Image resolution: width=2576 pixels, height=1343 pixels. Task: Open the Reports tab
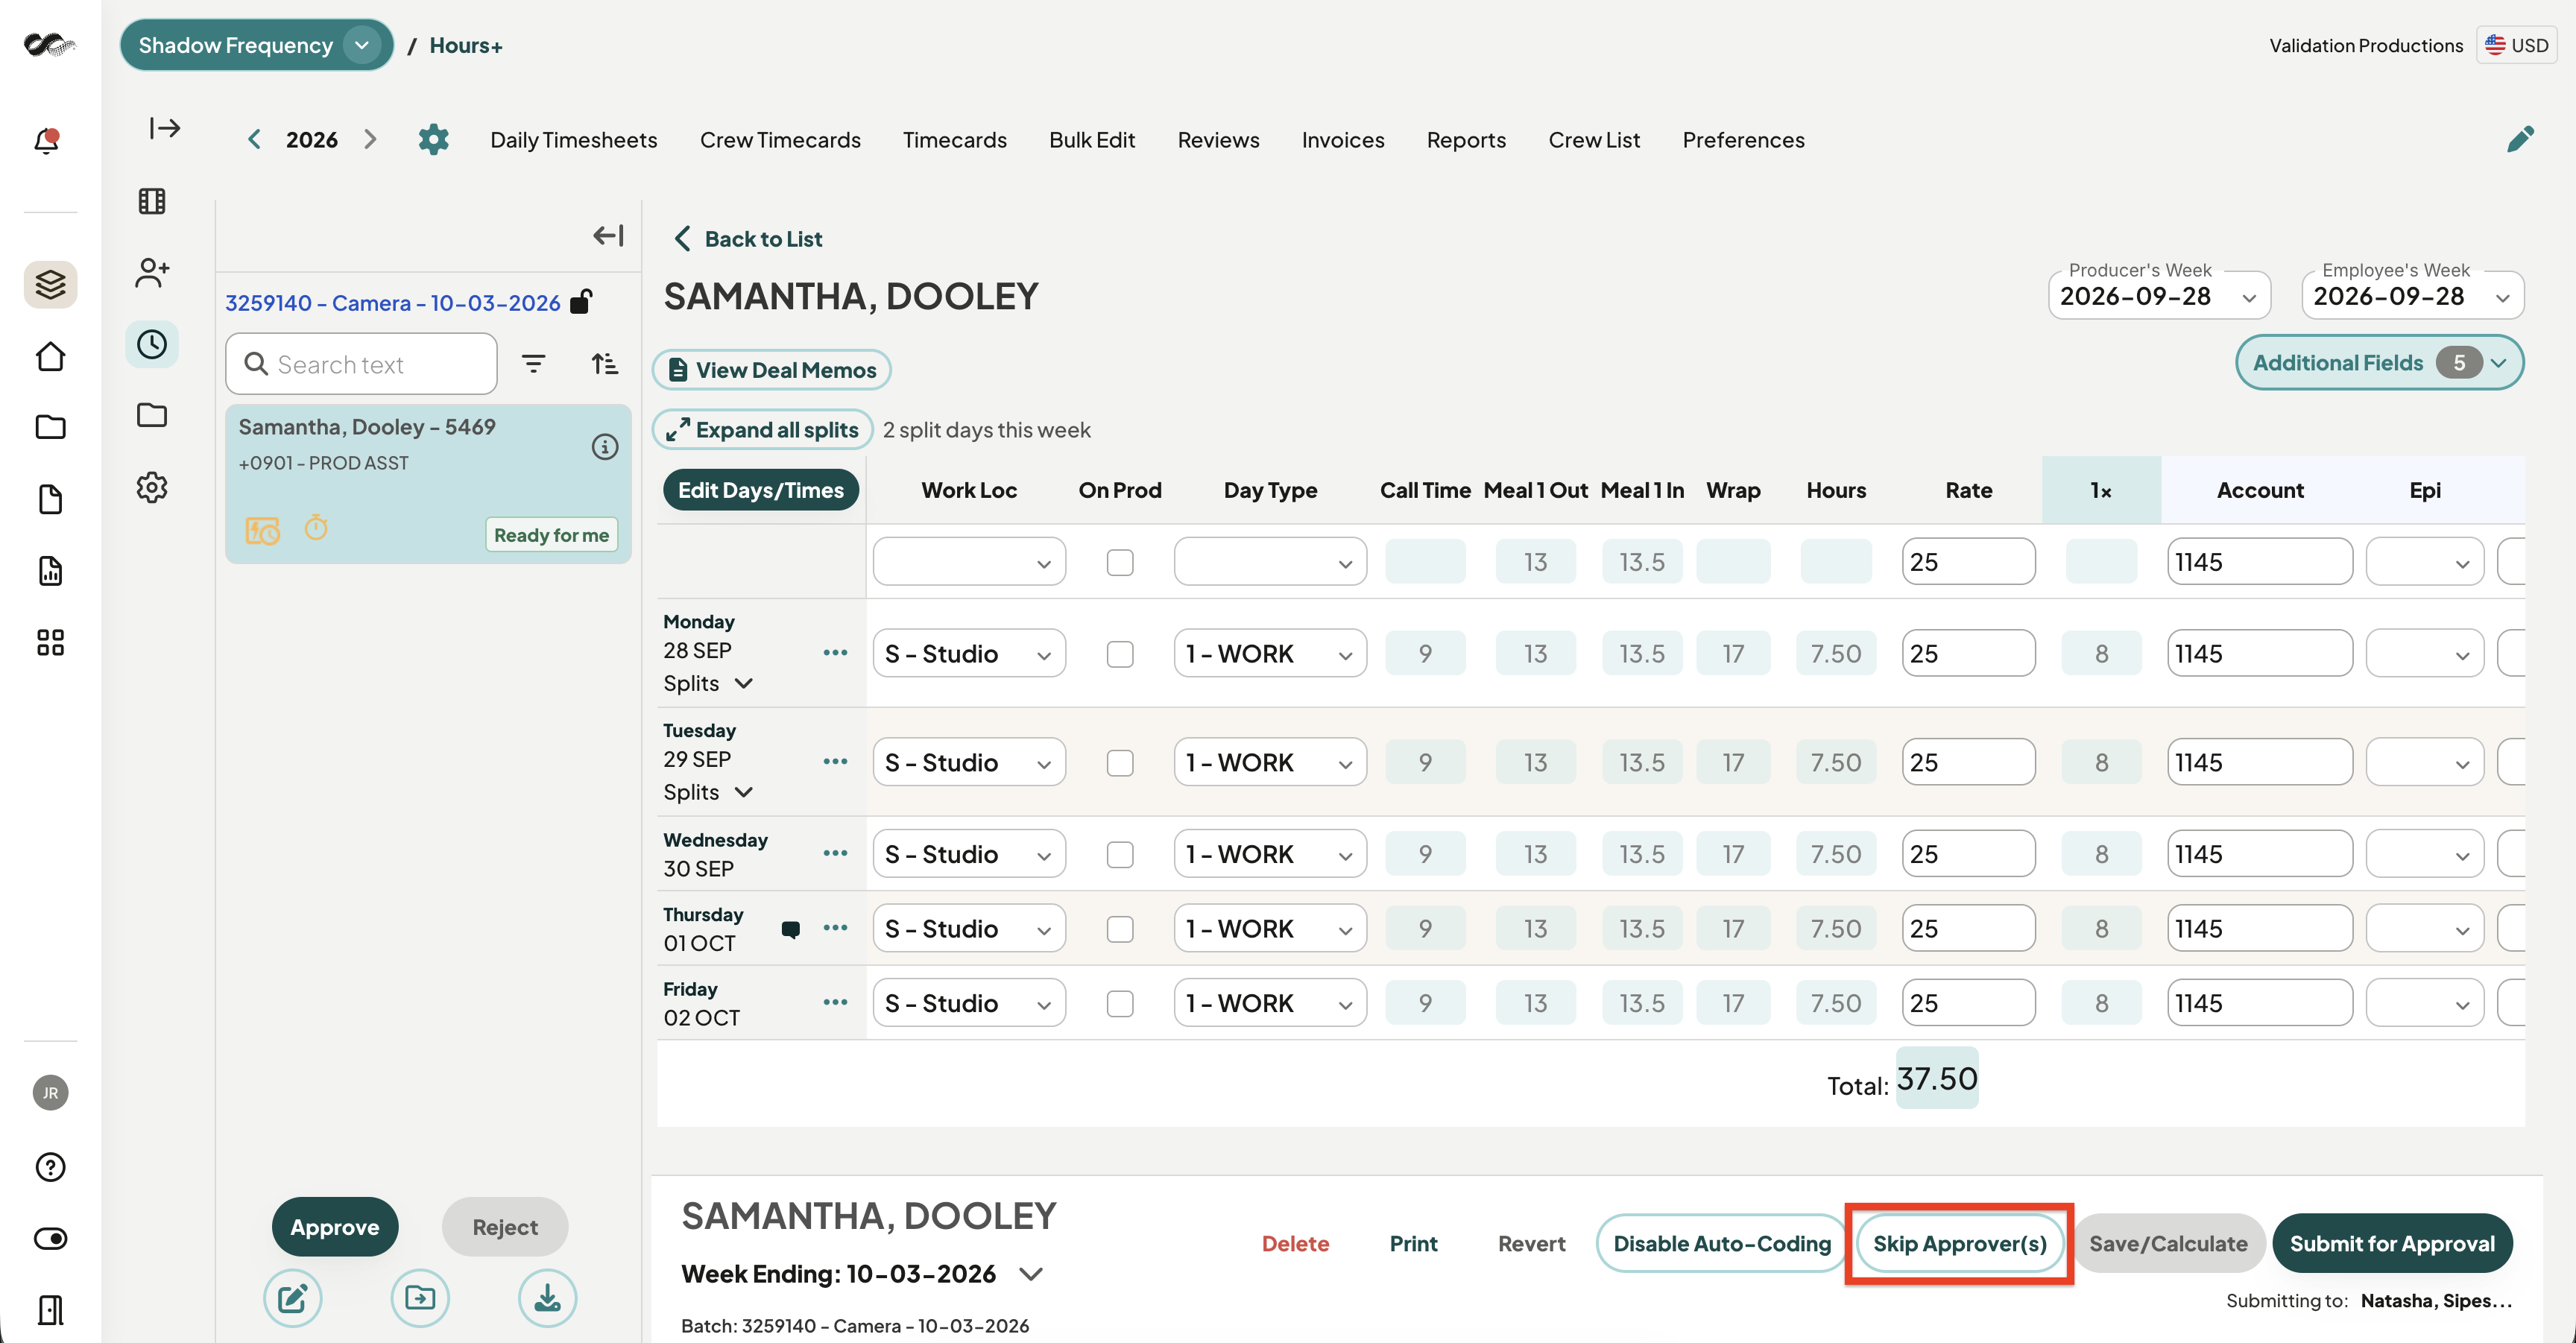click(1466, 140)
